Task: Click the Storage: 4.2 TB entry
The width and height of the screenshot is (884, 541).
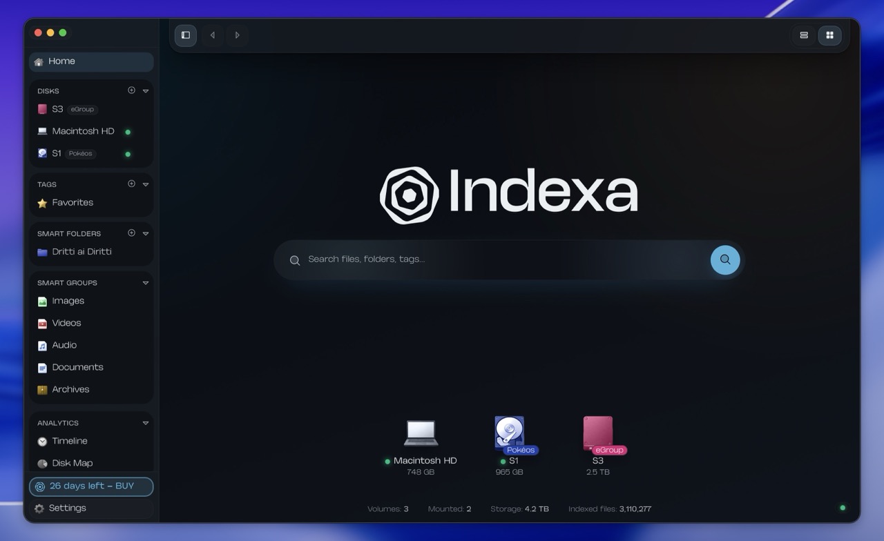Action: [x=519, y=509]
